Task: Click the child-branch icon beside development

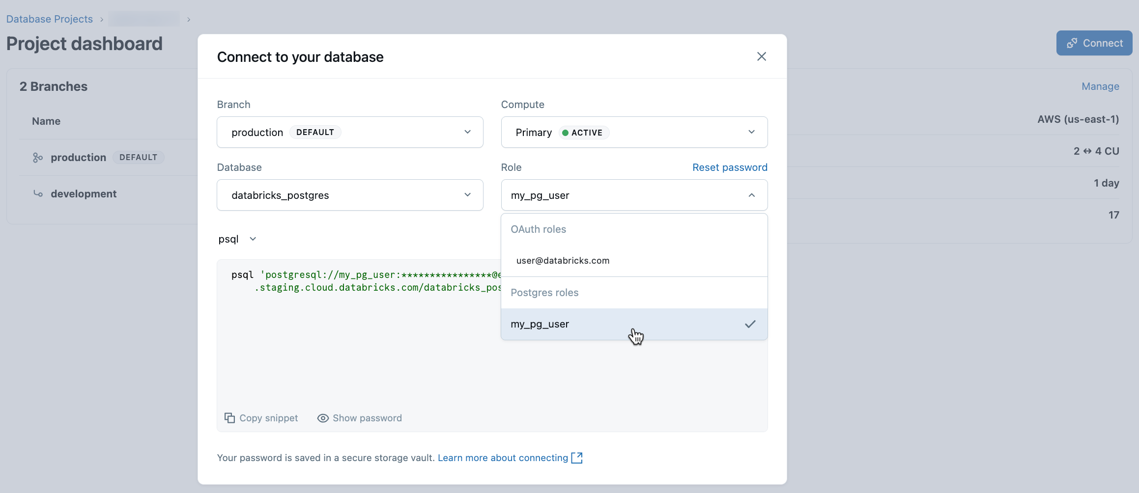Action: coord(38,193)
